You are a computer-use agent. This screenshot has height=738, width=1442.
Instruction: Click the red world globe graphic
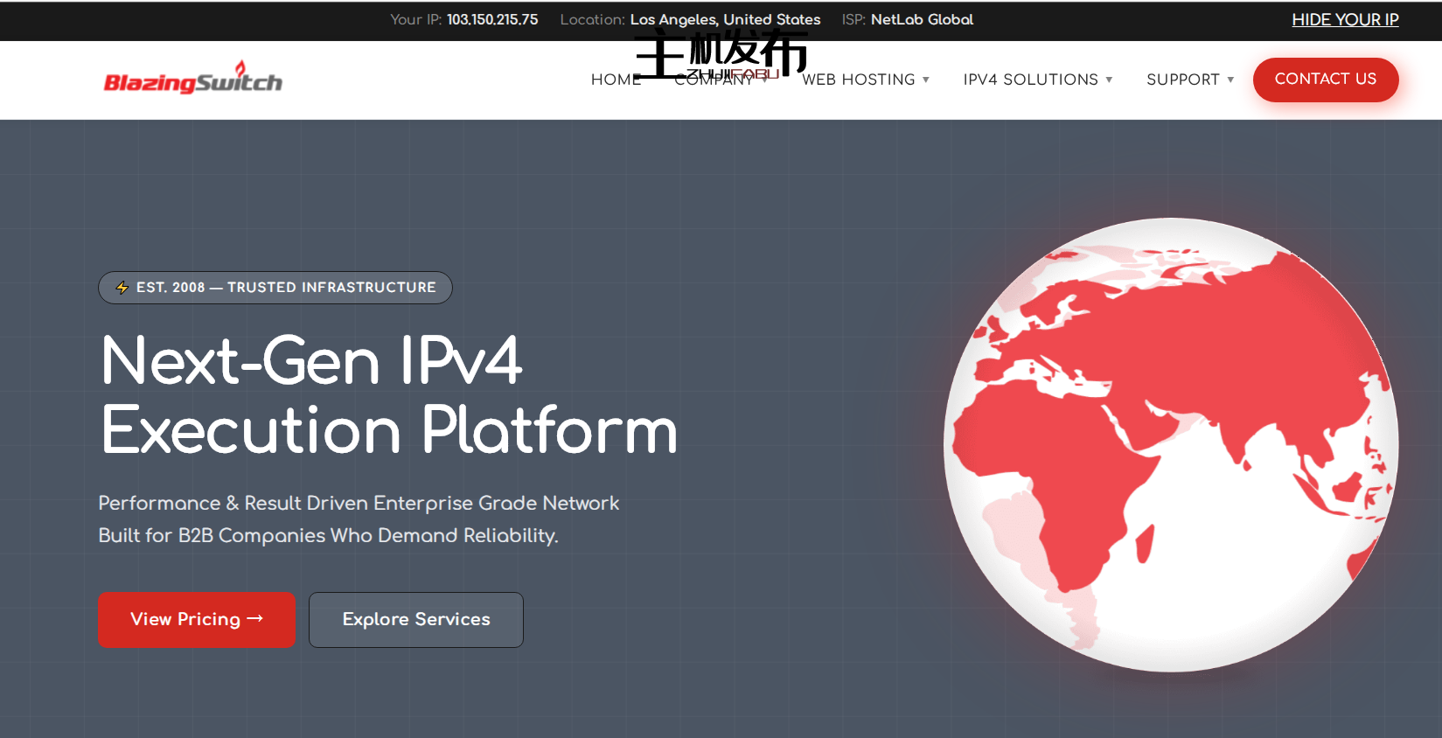pos(1170,444)
